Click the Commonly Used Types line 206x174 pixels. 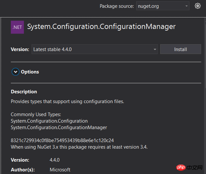(36, 114)
